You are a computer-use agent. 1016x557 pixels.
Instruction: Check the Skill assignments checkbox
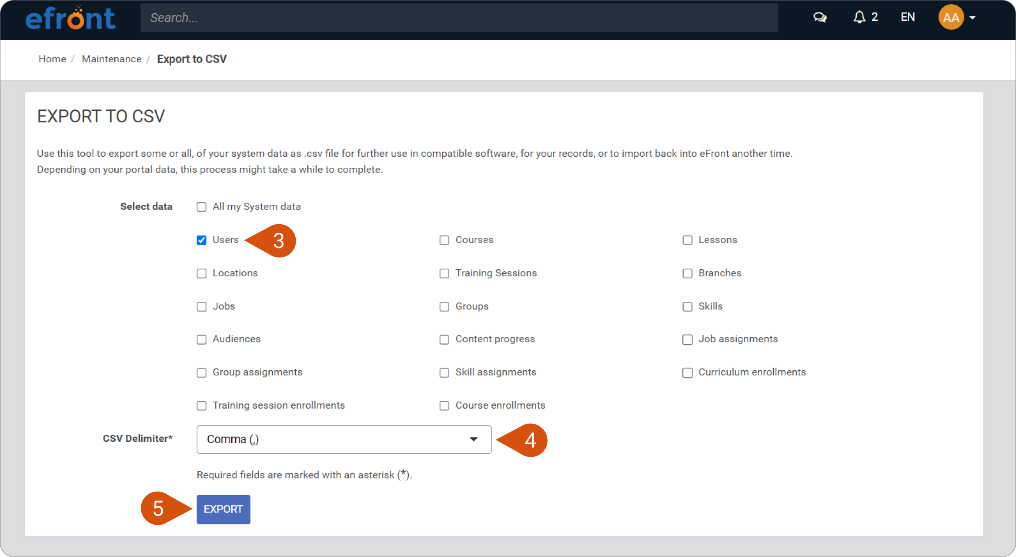tap(444, 373)
